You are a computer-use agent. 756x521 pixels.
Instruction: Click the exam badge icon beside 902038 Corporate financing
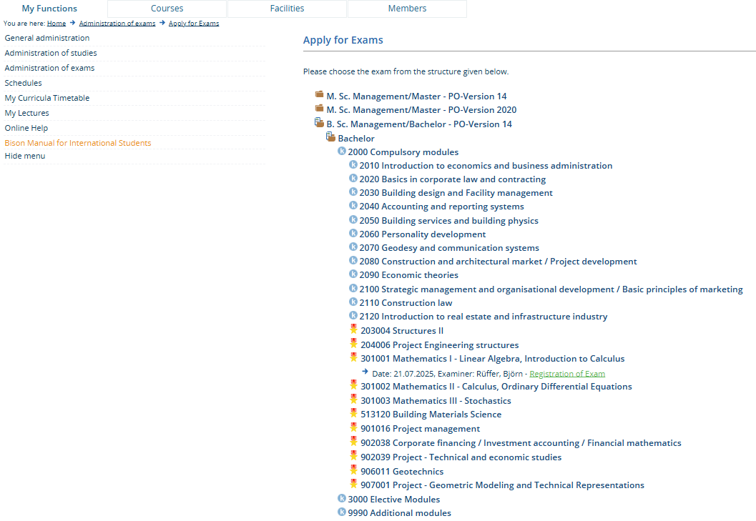click(x=354, y=442)
